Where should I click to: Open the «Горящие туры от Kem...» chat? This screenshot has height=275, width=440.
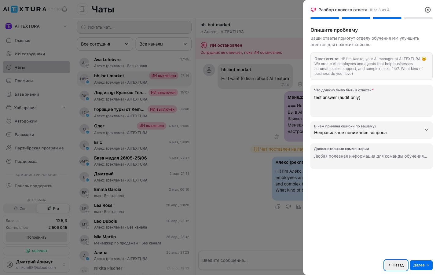point(134,112)
